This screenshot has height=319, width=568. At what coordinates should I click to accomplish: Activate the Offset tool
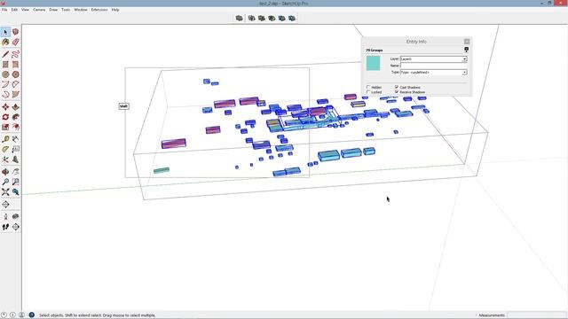(16, 127)
